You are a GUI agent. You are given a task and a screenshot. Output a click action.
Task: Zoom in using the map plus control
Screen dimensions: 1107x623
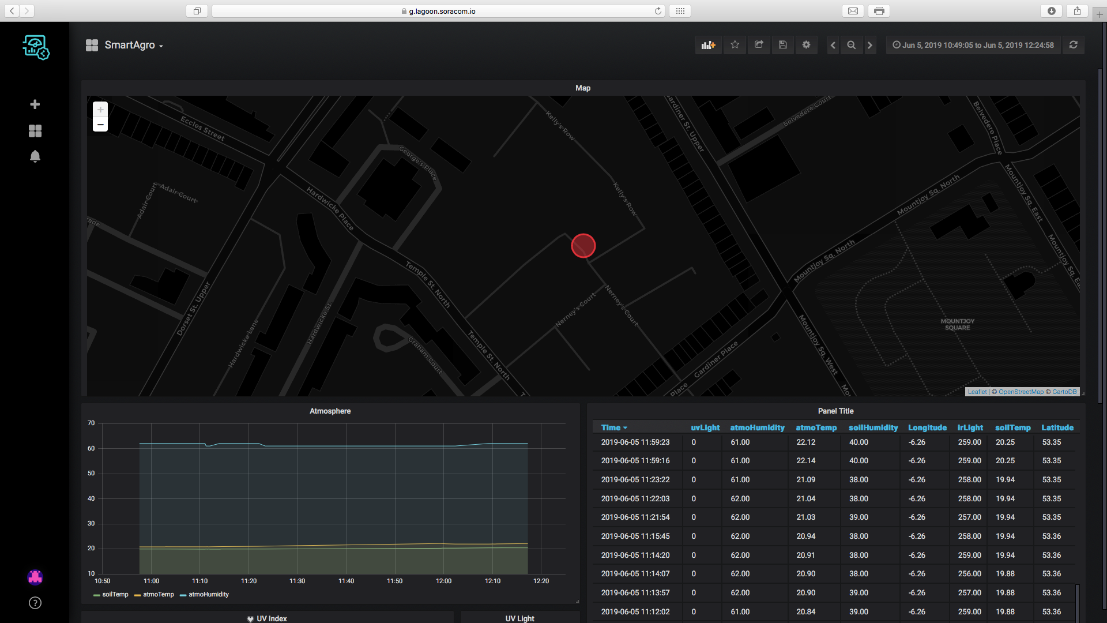[x=100, y=110]
